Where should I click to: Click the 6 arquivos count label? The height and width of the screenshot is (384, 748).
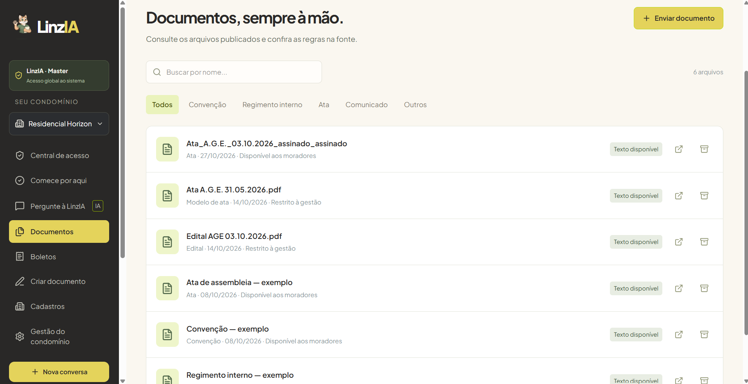708,72
